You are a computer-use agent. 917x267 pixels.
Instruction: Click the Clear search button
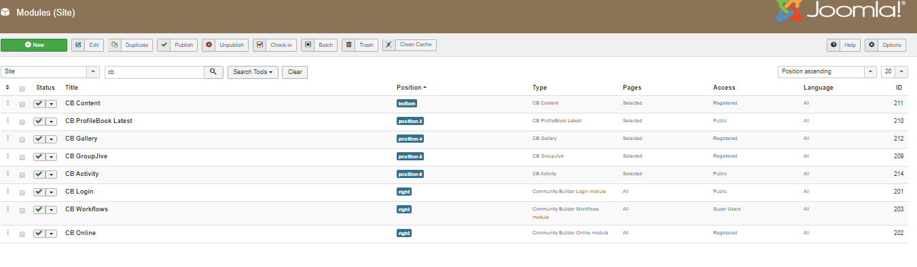click(295, 71)
